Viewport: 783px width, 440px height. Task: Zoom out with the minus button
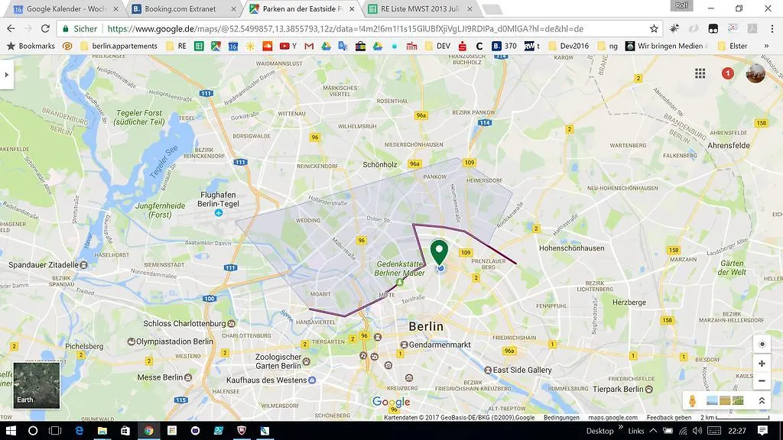coord(762,381)
